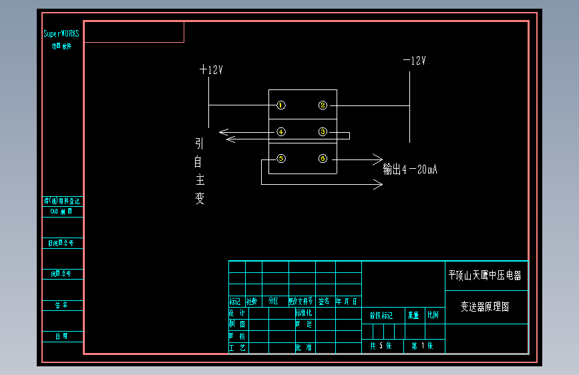
Task: Click the 工艺 row label
Action: [x=237, y=348]
